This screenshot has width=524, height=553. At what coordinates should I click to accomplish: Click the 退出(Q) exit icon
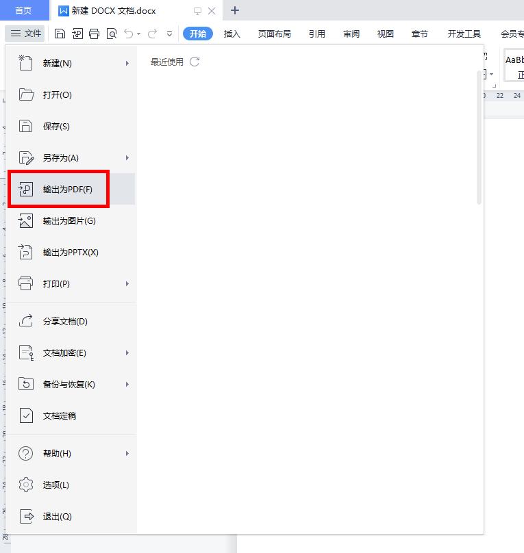(27, 516)
